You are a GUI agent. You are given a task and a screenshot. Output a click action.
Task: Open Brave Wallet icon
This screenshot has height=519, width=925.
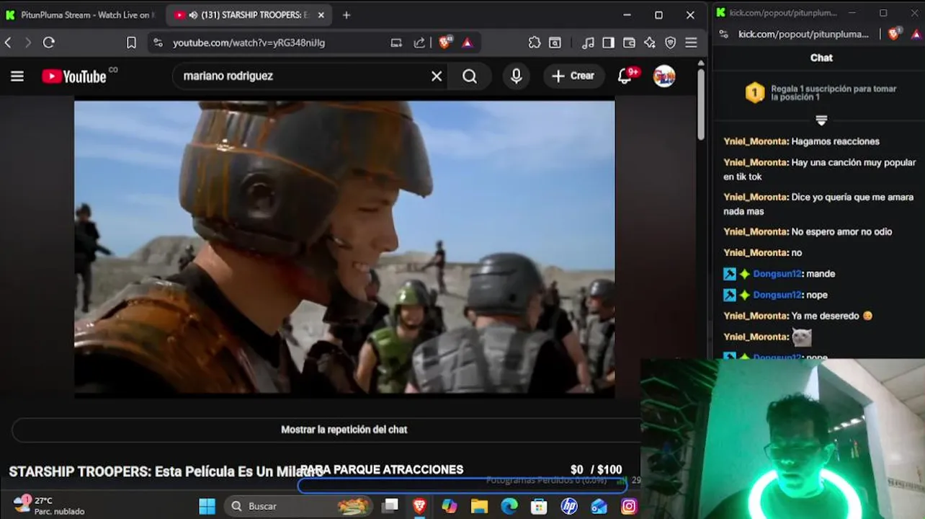[x=629, y=43]
